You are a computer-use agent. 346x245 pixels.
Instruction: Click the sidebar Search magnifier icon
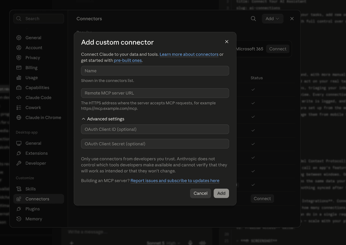pyautogui.click(x=19, y=19)
